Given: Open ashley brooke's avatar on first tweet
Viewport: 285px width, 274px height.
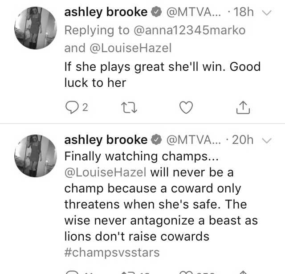Looking at the screenshot, I should [36, 28].
